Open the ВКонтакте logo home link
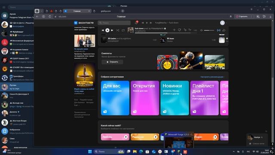This screenshot has width=275, height=155. click(x=84, y=23)
